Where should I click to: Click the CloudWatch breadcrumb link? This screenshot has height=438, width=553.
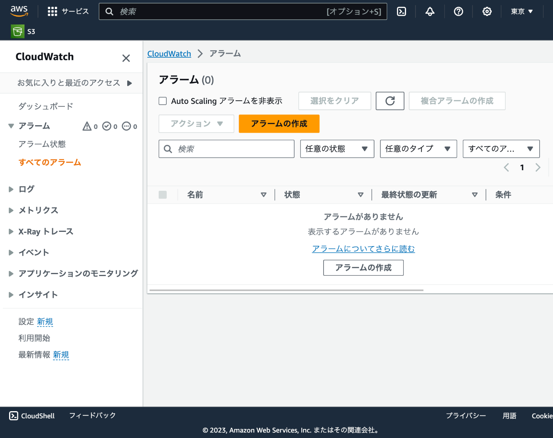point(169,54)
